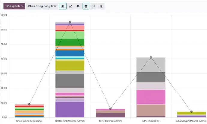
Task: Click the light gray top of CPE POS bar
Action: pos(151,65)
